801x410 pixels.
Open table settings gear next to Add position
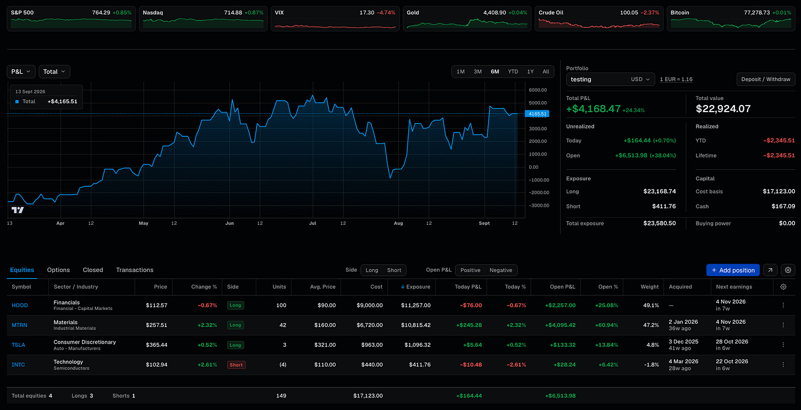[x=788, y=270]
